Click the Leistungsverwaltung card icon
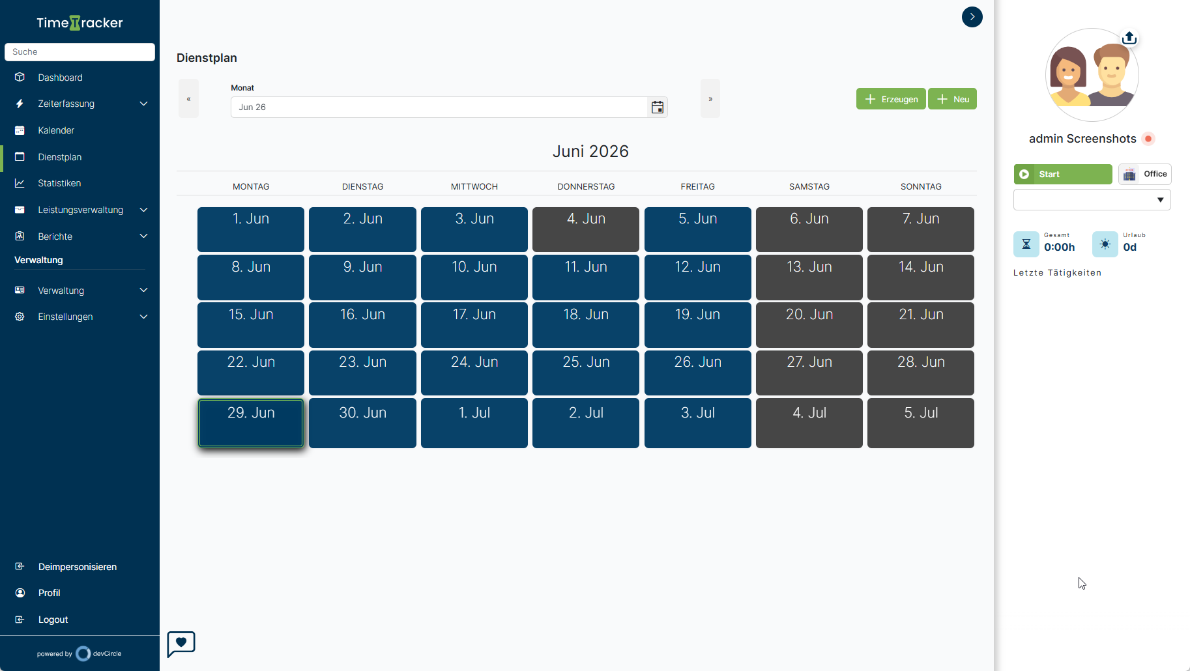The image size is (1190, 671). point(20,210)
